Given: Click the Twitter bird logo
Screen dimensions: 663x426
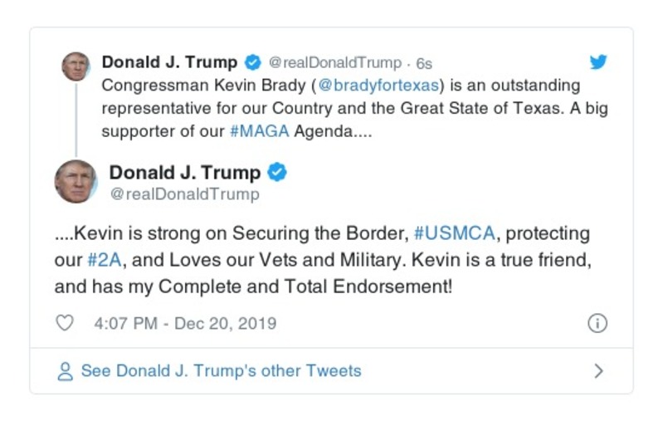Looking at the screenshot, I should [x=598, y=62].
